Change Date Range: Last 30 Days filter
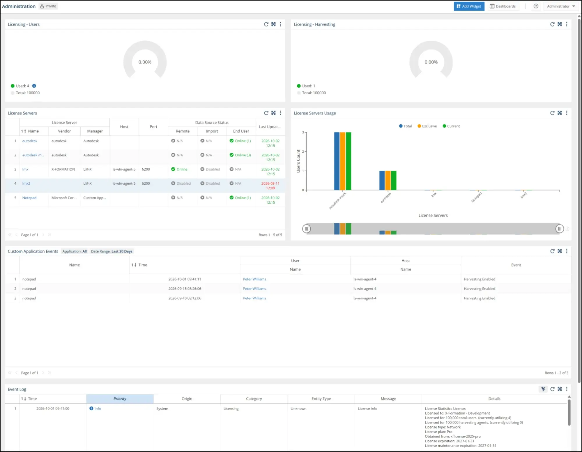The image size is (582, 452). 112,251
